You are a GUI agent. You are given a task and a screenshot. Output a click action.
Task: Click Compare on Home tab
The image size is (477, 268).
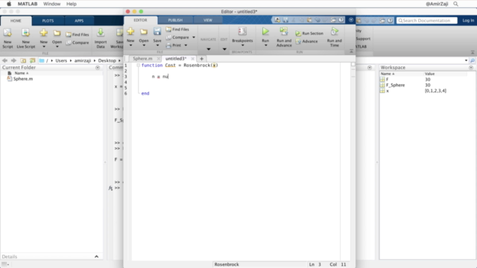tap(78, 42)
